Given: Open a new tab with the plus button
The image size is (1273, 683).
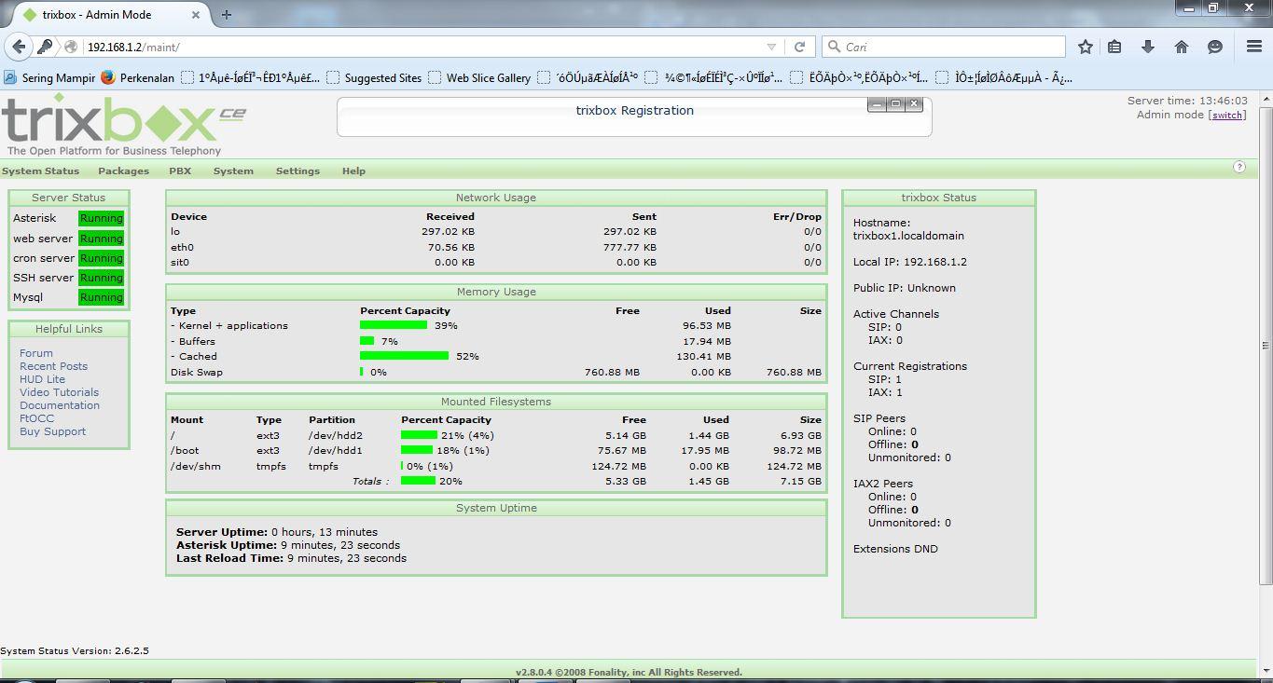Looking at the screenshot, I should pyautogui.click(x=227, y=14).
